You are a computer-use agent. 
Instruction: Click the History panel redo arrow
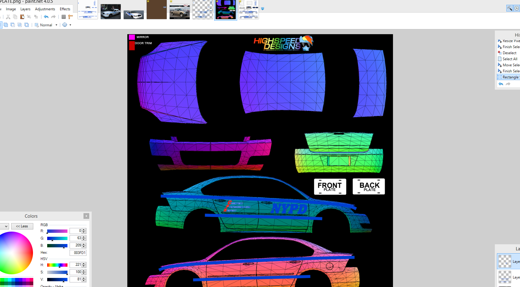point(508,84)
